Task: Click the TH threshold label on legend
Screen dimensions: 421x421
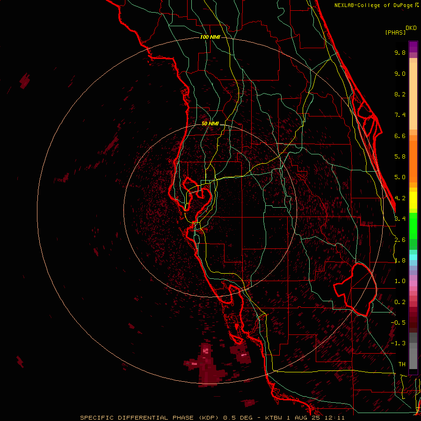Action: [402, 364]
